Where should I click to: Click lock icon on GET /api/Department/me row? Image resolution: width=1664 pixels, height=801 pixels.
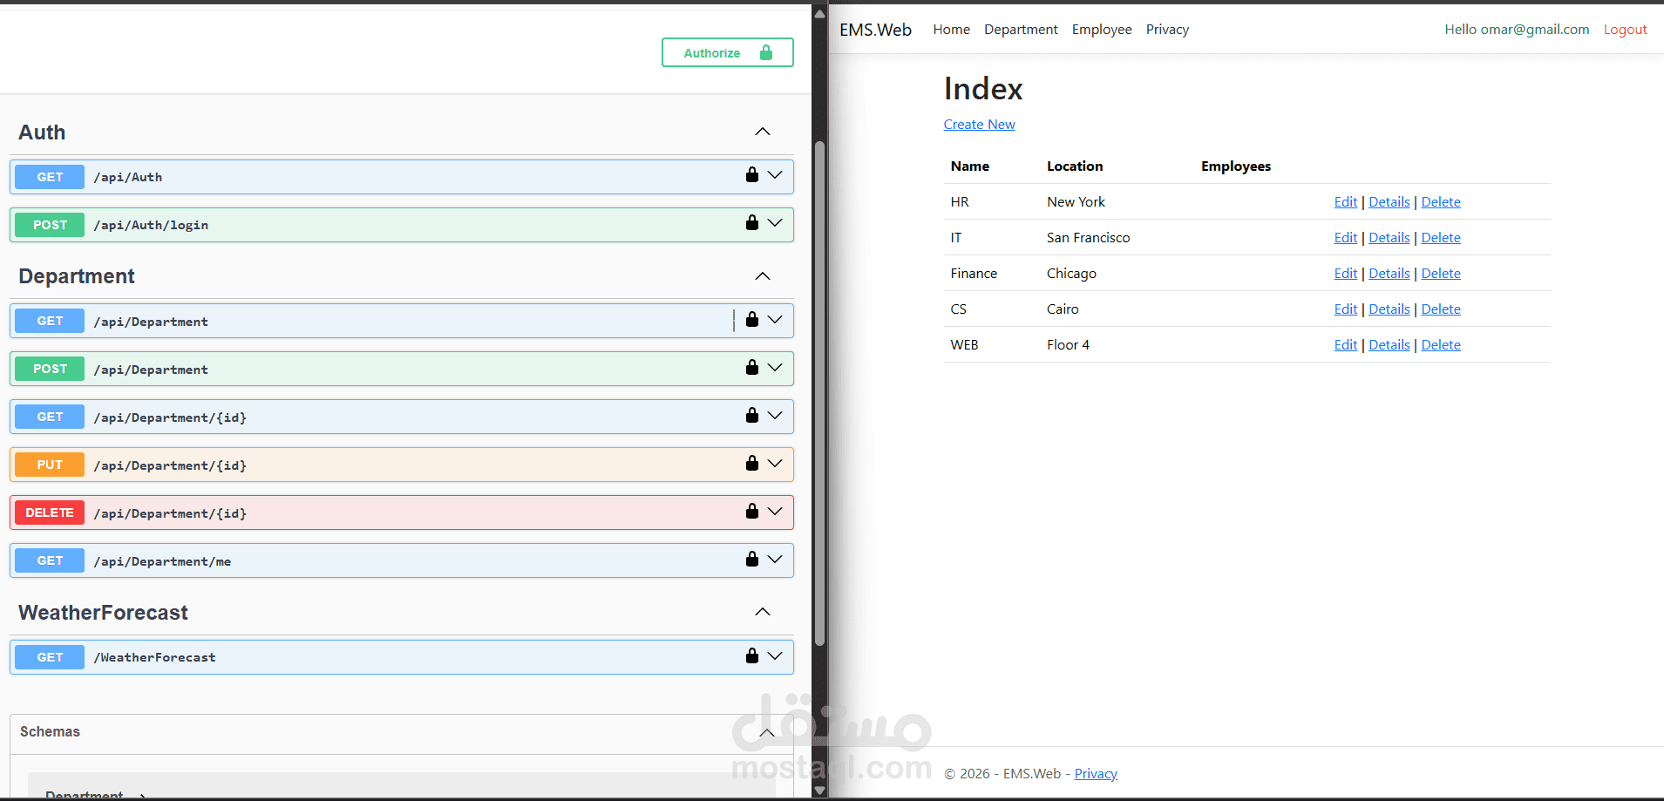(752, 559)
